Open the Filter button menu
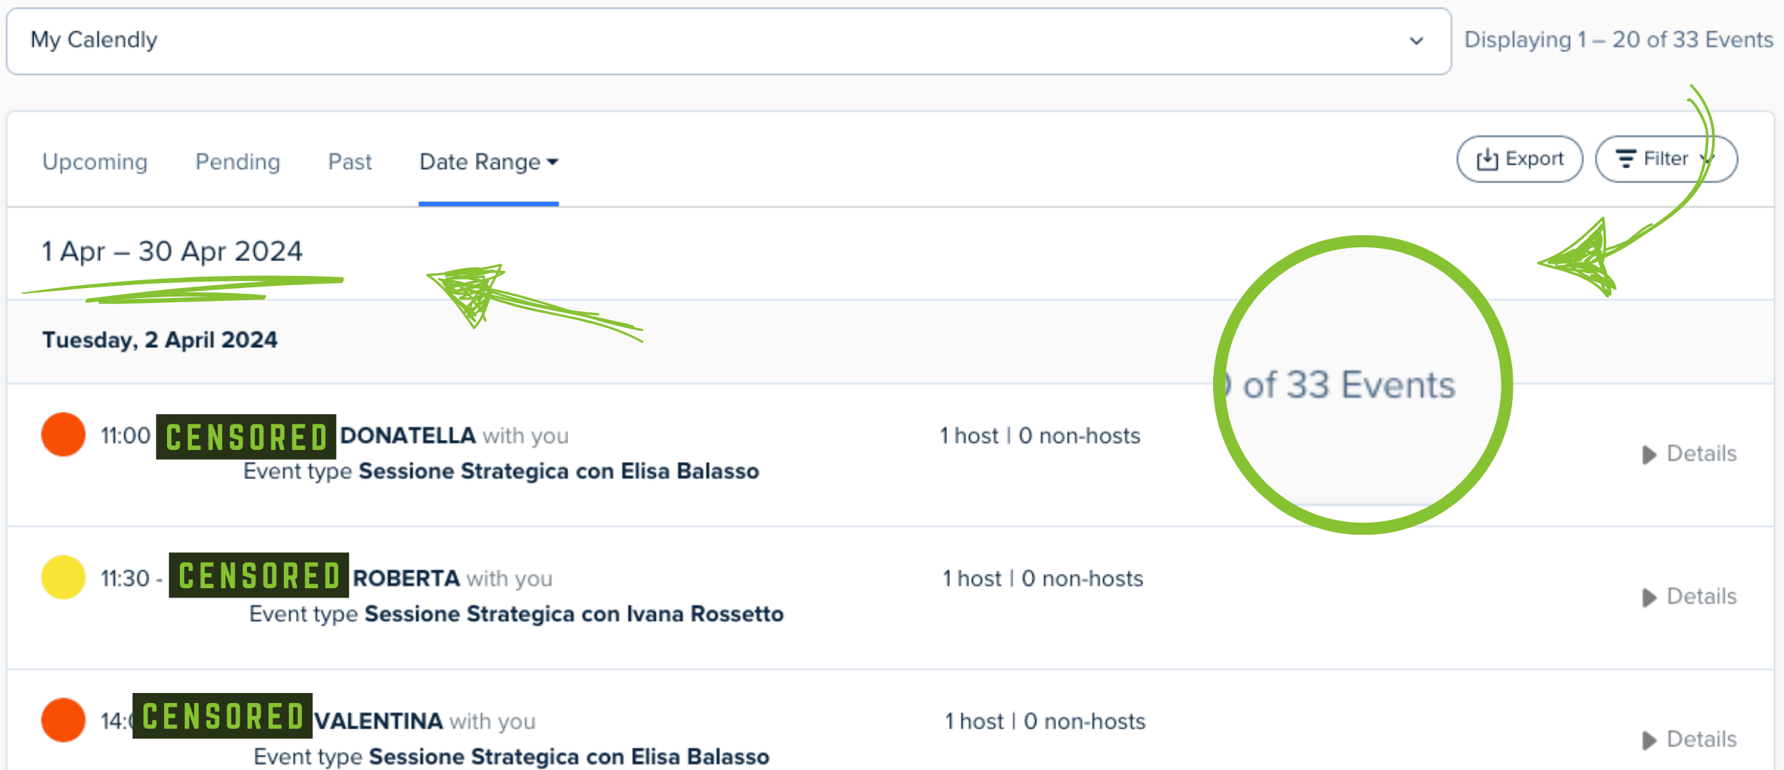 click(x=1666, y=159)
